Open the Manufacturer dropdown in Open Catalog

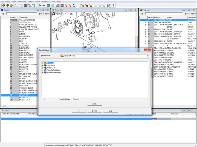point(148,56)
